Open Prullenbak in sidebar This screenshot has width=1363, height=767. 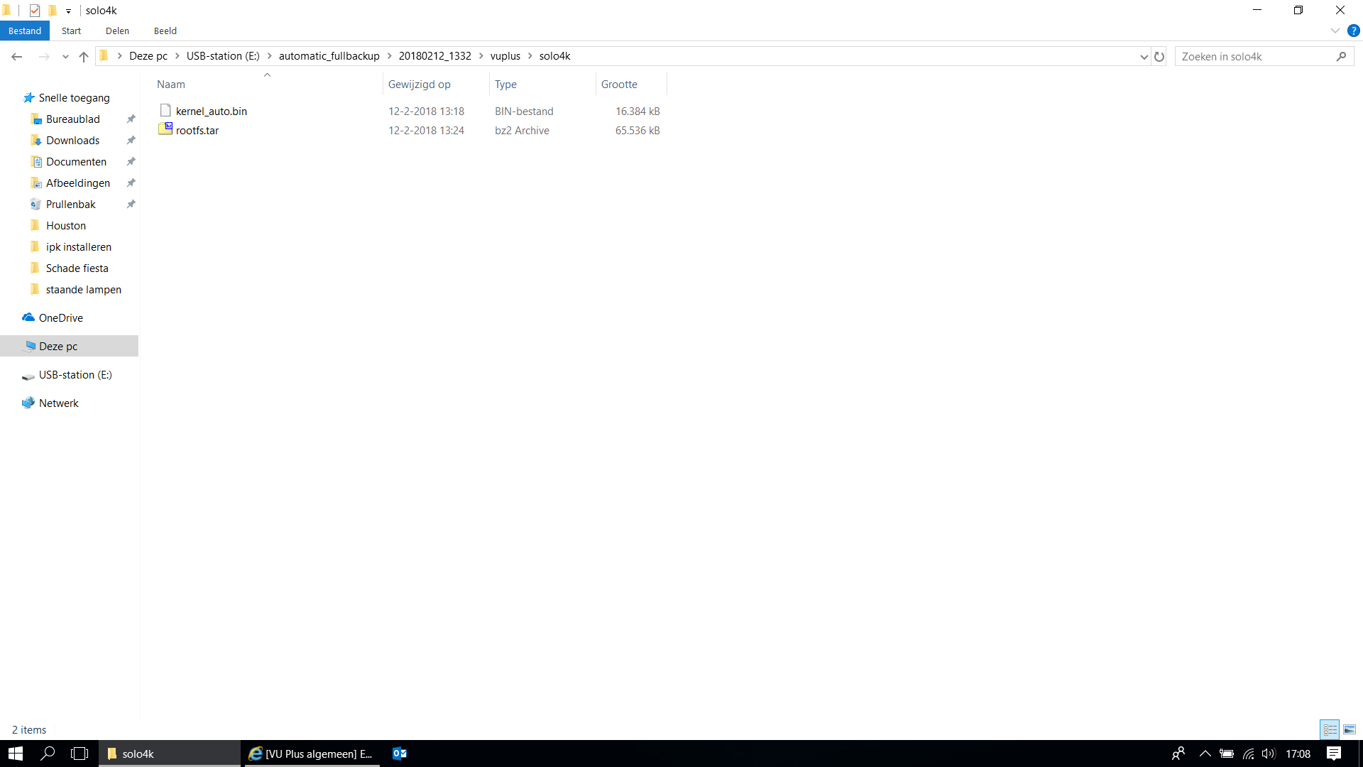[70, 205]
